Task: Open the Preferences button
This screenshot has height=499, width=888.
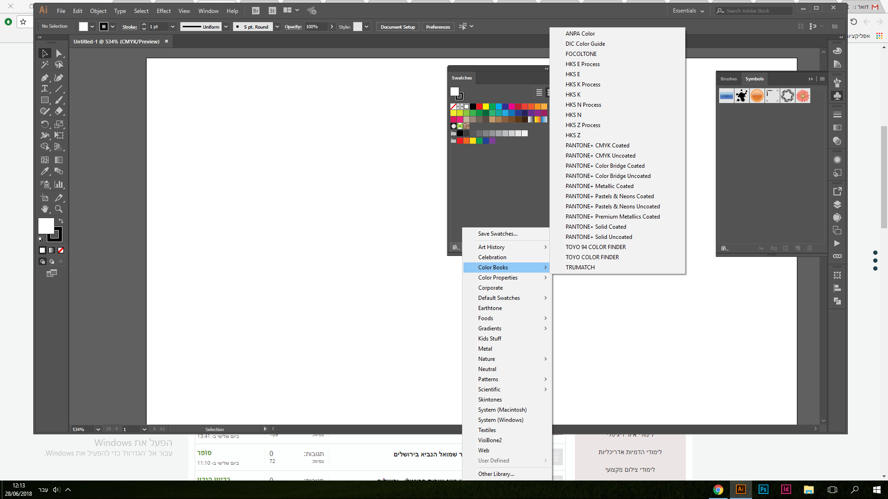Action: coord(438,27)
